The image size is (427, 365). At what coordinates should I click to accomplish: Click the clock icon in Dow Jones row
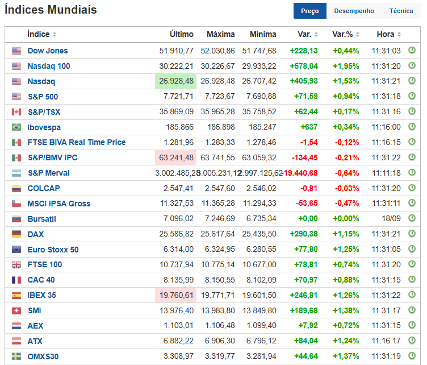(412, 50)
